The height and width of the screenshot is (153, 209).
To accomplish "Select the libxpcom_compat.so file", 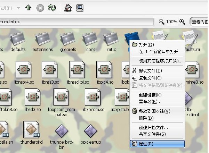I will (62, 103).
